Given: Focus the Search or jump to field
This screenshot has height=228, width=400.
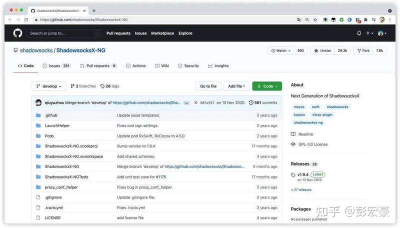Looking at the screenshot, I should [63, 33].
